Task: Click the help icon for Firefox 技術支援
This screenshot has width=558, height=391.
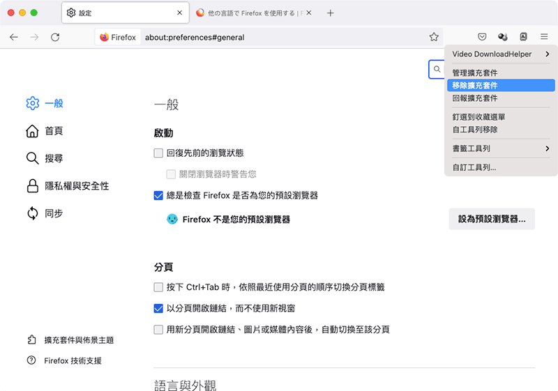Action: pos(31,360)
